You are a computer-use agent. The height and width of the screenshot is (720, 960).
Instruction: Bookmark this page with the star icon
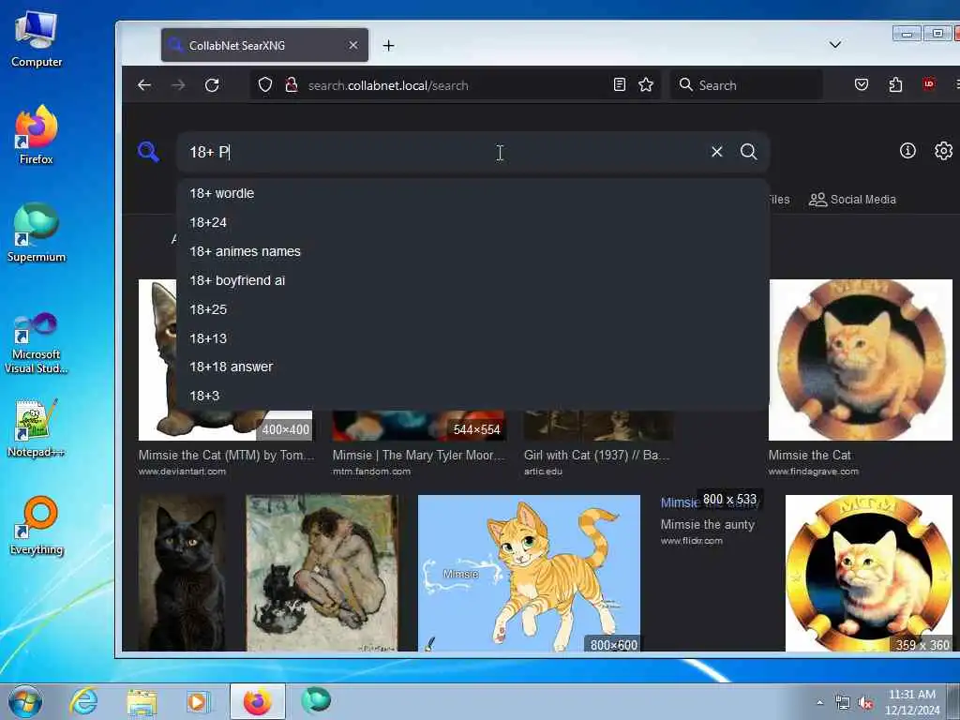[646, 84]
